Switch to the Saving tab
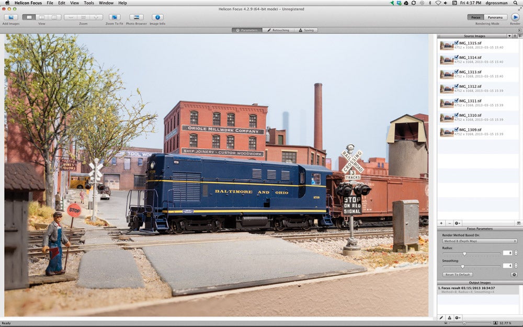 pos(306,30)
